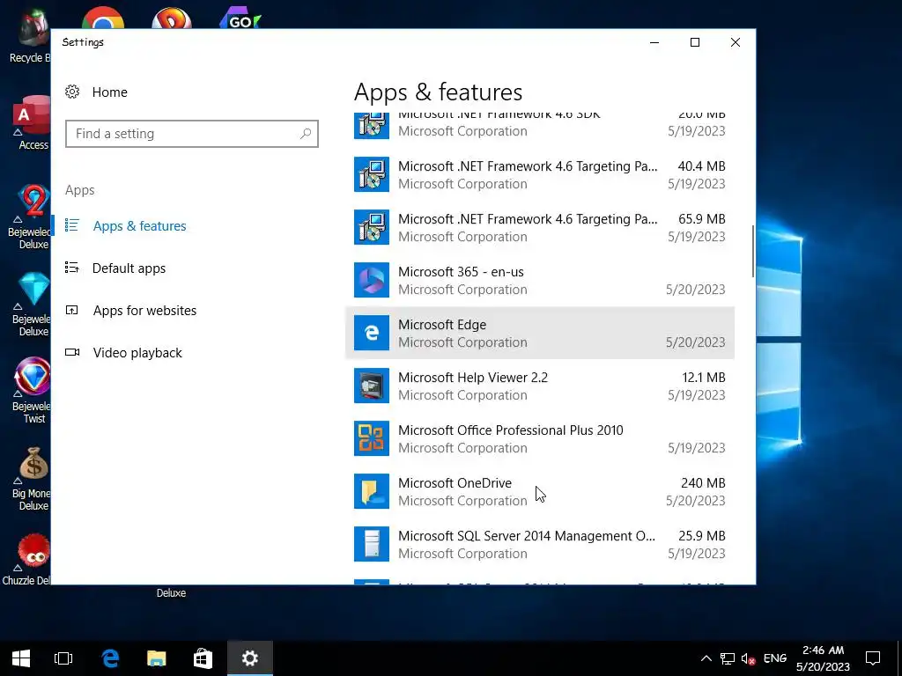Click the Microsoft Help Viewer 2.2 icon
Viewport: 902px width, 676px height.
(371, 386)
